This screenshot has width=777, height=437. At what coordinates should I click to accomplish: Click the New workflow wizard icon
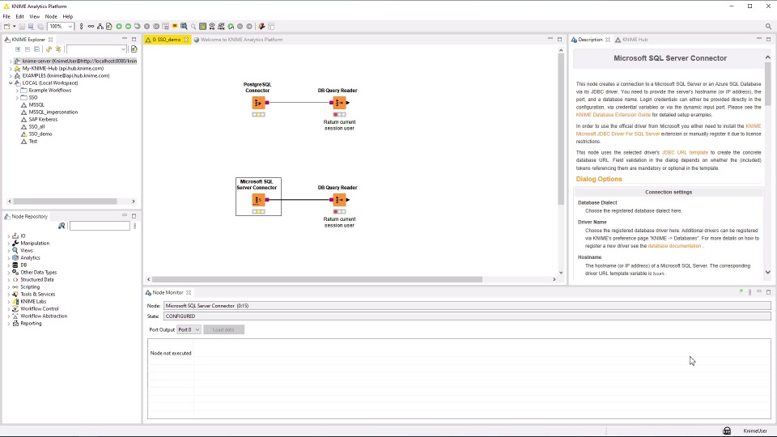click(x=7, y=26)
